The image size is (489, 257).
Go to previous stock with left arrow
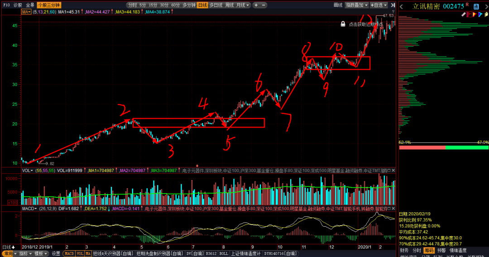402,6
